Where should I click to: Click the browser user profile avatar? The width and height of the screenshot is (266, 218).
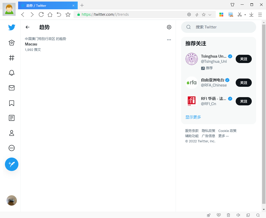(x=9, y=9)
